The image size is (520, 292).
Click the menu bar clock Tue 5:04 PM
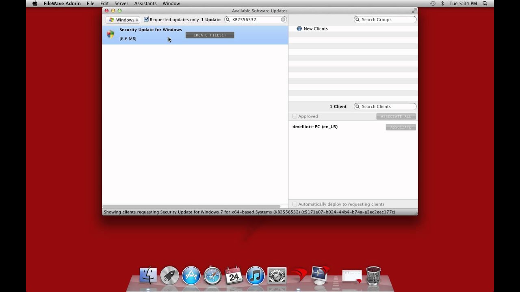[x=464, y=3]
